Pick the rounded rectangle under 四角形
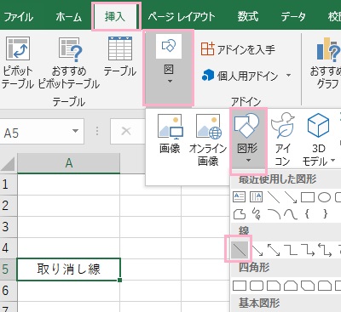The width and height of the screenshot is (341, 312). tap(257, 286)
